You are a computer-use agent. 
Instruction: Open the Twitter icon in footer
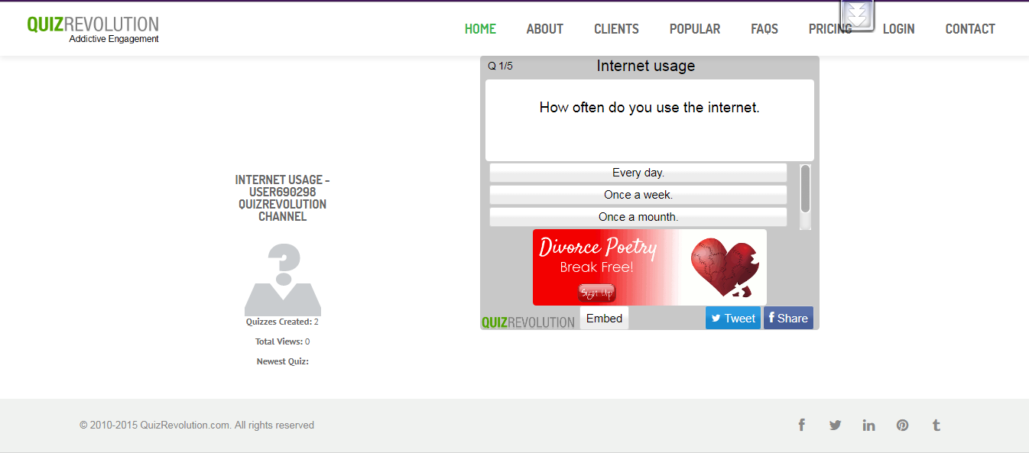point(835,425)
